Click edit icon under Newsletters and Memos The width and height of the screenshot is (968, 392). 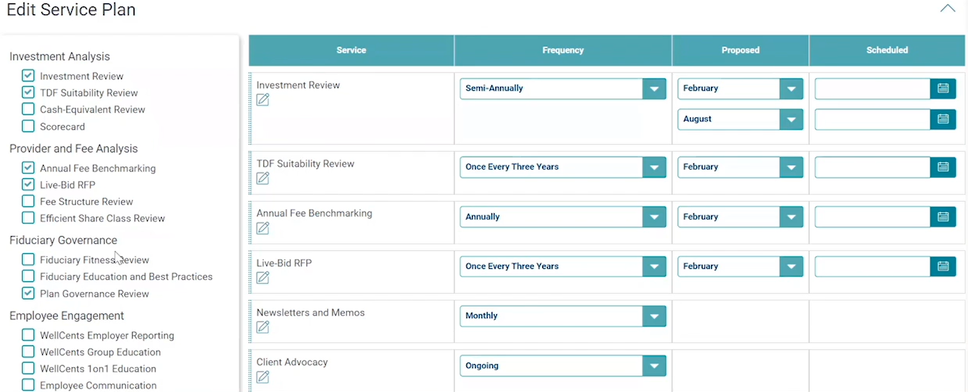[263, 327]
